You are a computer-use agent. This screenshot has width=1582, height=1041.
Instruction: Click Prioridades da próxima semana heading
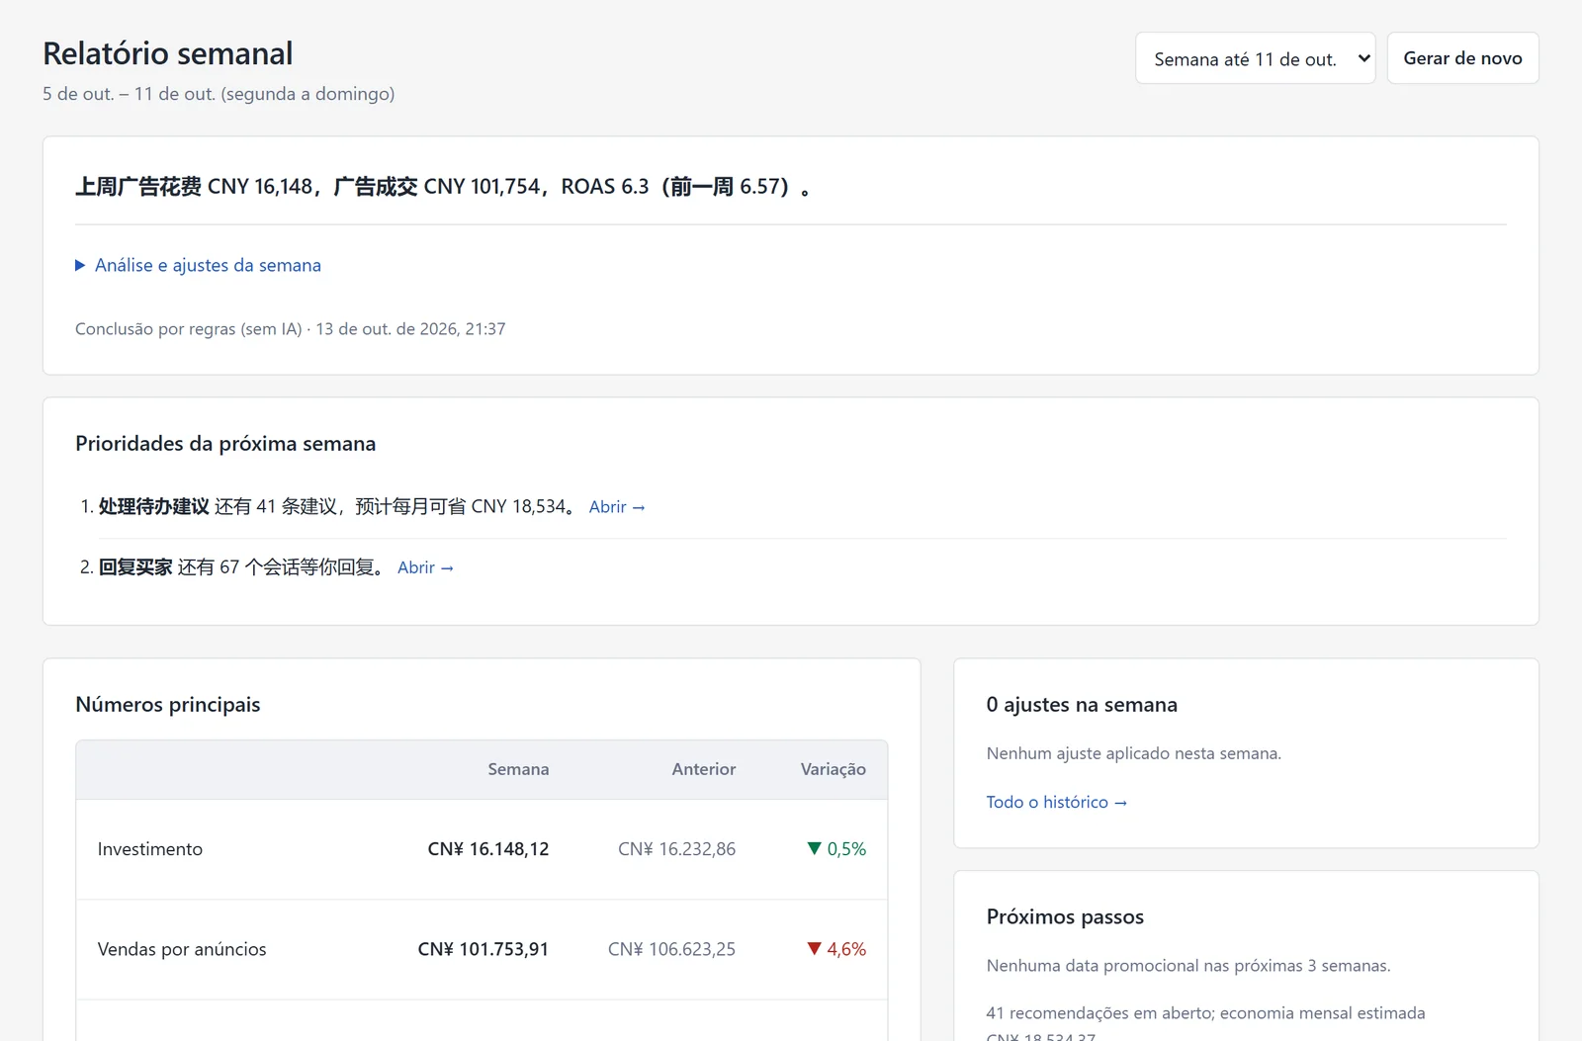[225, 444]
